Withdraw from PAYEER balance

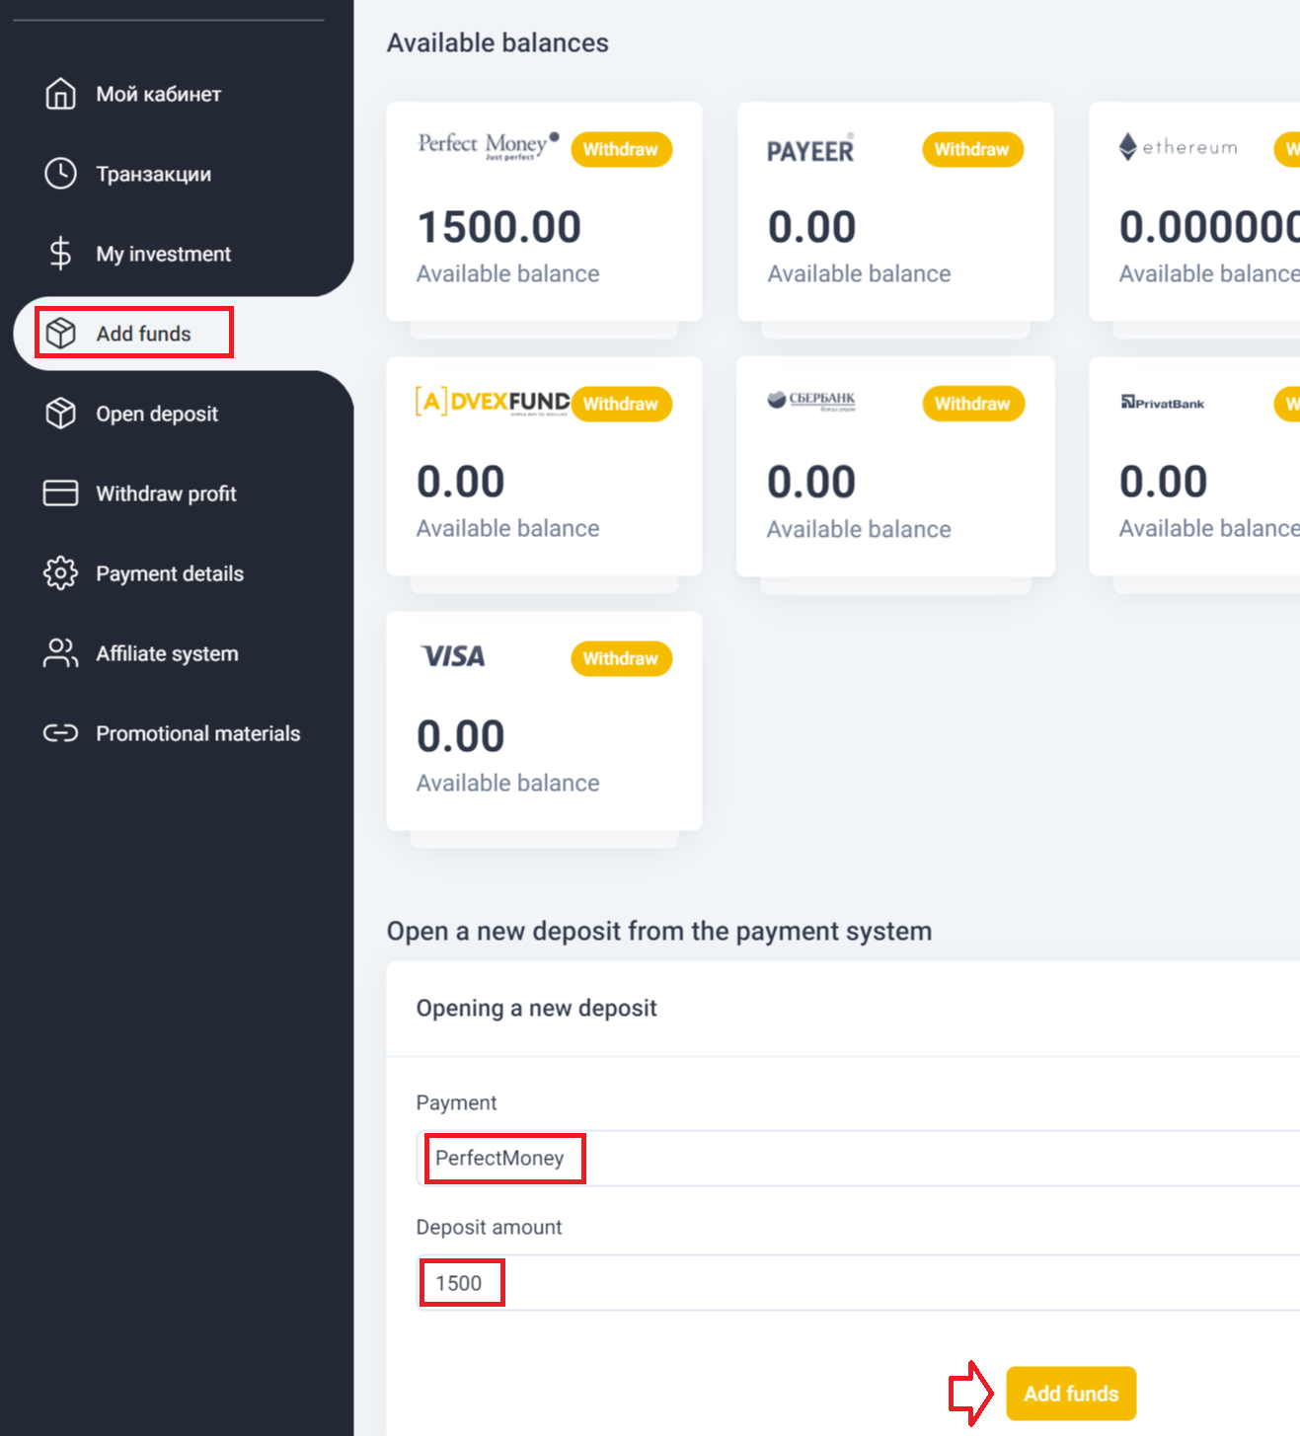(972, 149)
